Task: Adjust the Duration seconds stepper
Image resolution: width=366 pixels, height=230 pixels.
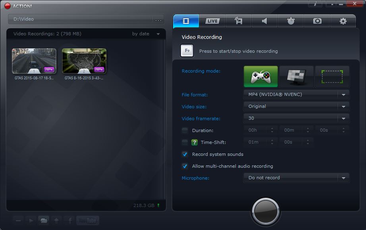Action: click(344, 130)
